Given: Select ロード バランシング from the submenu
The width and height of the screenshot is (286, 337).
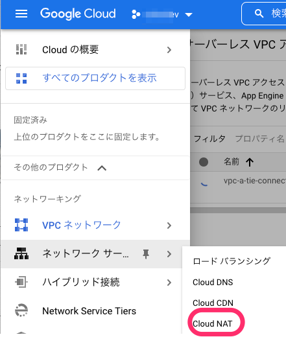Looking at the screenshot, I should coord(232,261).
